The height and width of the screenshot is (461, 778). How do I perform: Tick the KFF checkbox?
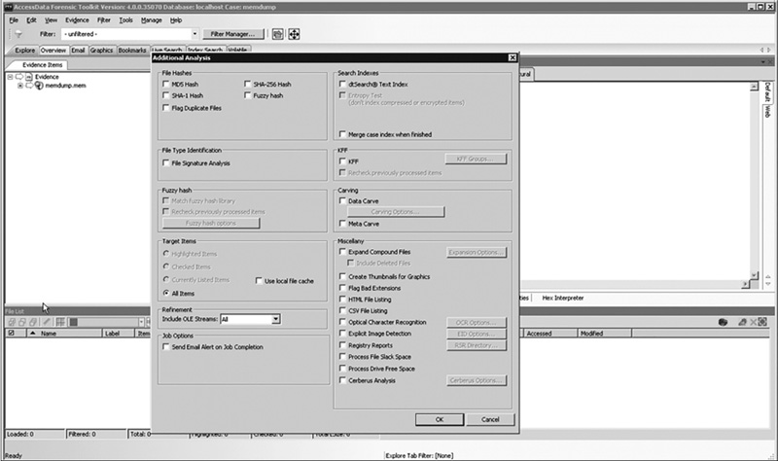pyautogui.click(x=342, y=161)
